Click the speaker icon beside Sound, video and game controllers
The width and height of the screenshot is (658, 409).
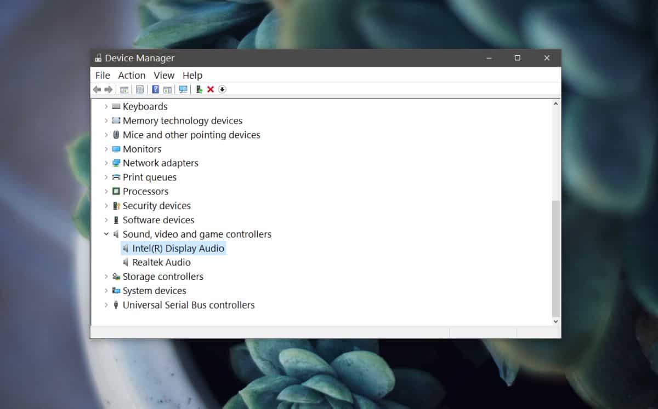point(116,234)
